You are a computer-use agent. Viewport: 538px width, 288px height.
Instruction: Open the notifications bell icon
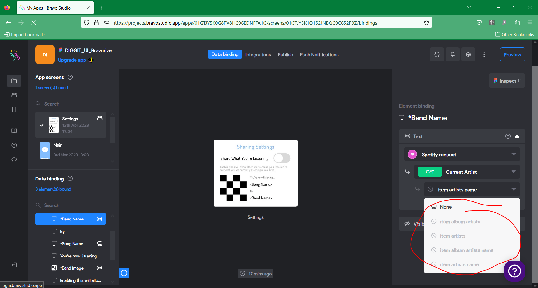pos(453,54)
